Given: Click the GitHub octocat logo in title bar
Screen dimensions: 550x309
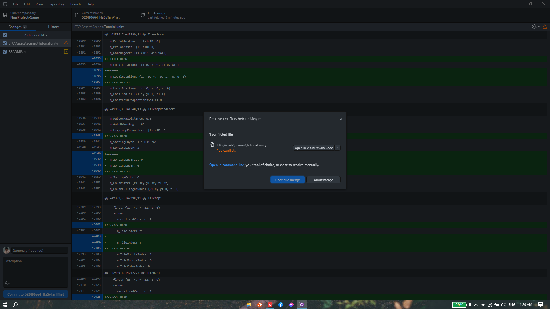Looking at the screenshot, I should (x=5, y=4).
